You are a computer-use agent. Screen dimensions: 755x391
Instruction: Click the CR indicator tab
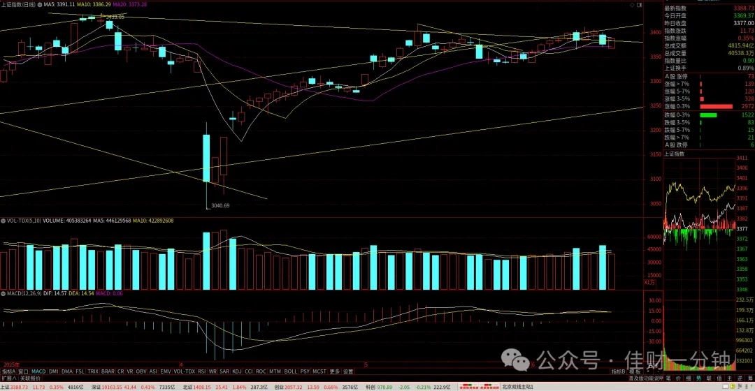click(120, 371)
